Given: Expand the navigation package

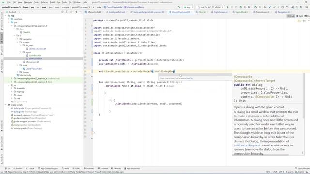Looking at the screenshot, I should [x=17, y=39].
